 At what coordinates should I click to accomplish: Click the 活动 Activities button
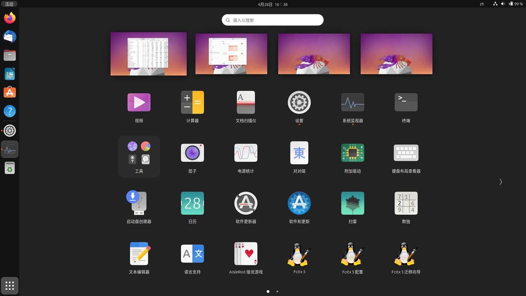point(9,4)
